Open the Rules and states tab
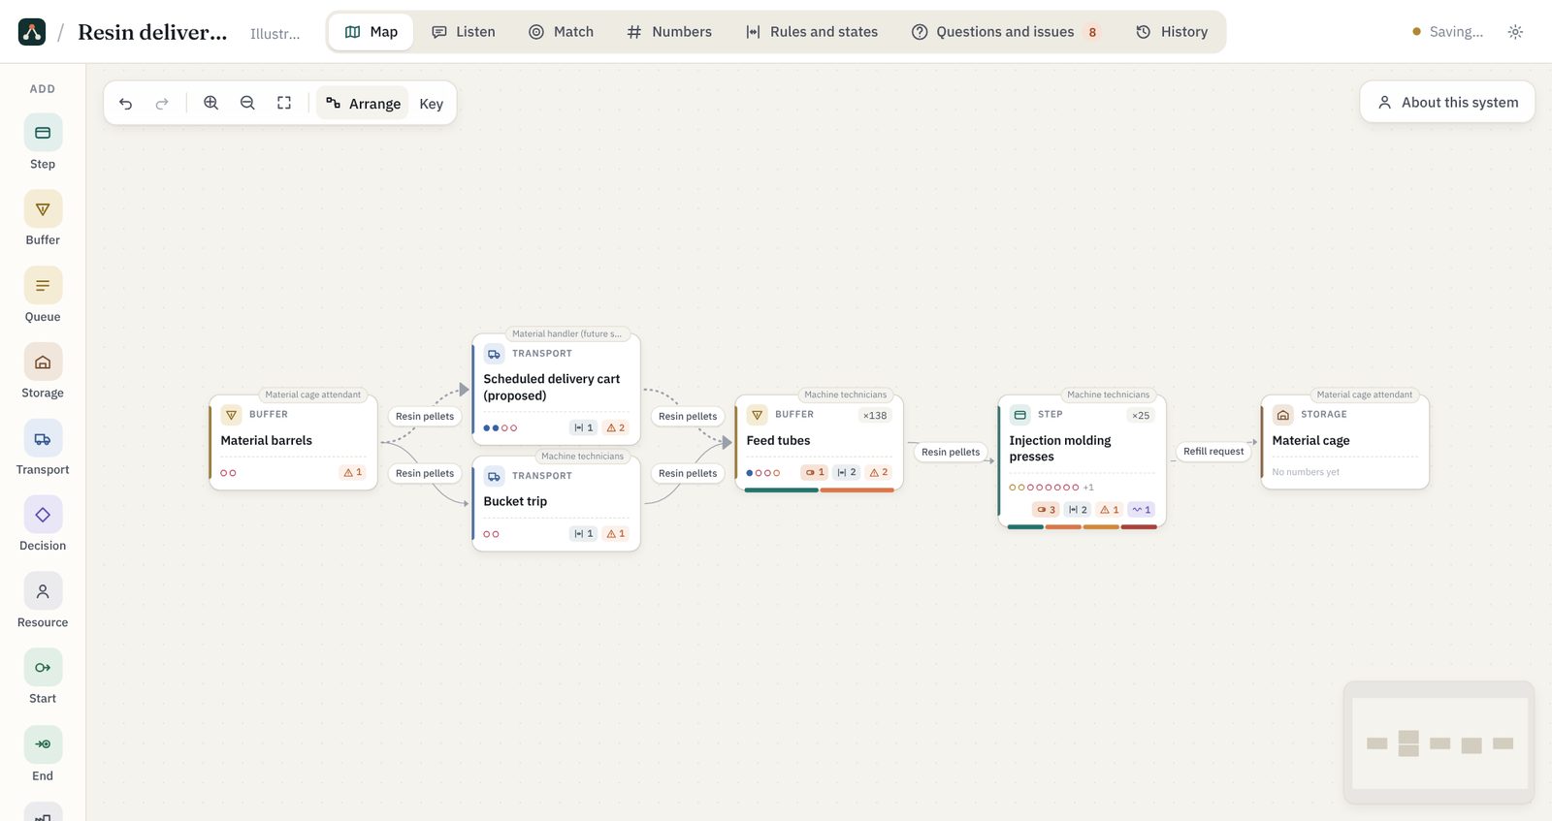The height and width of the screenshot is (821, 1552). click(812, 32)
